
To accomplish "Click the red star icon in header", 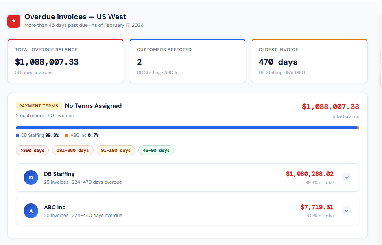I will point(14,21).
